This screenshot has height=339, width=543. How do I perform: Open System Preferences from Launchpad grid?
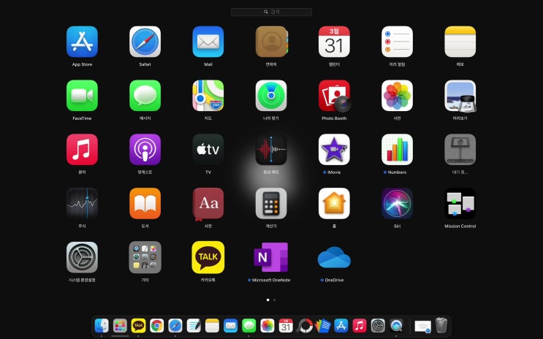[x=82, y=257]
